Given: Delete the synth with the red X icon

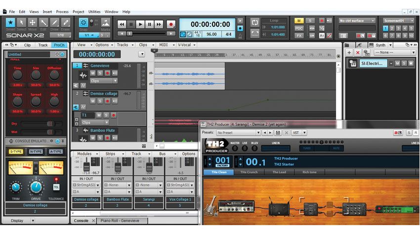Looking at the screenshot, I should (x=358, y=52).
